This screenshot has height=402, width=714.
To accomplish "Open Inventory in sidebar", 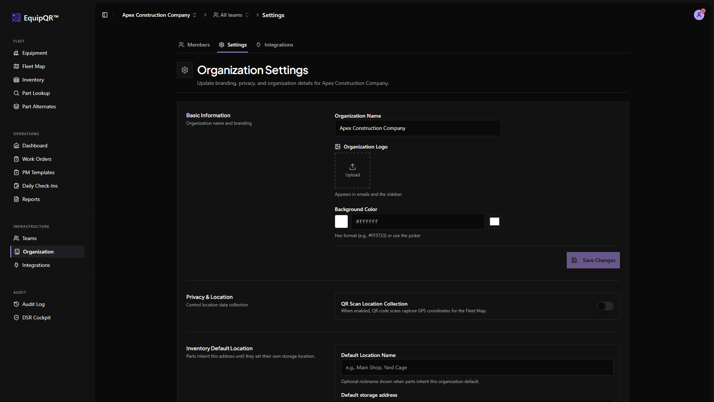I will click(x=48, y=80).
